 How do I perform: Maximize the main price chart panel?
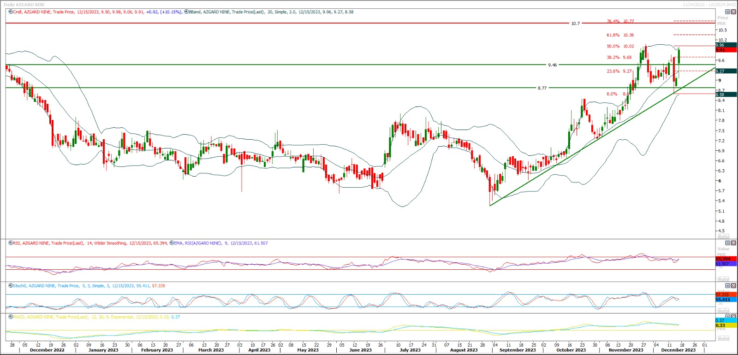728,12
